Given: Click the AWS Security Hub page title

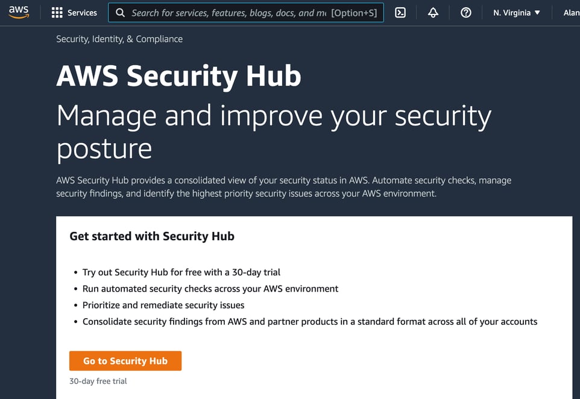Looking at the screenshot, I should [178, 77].
